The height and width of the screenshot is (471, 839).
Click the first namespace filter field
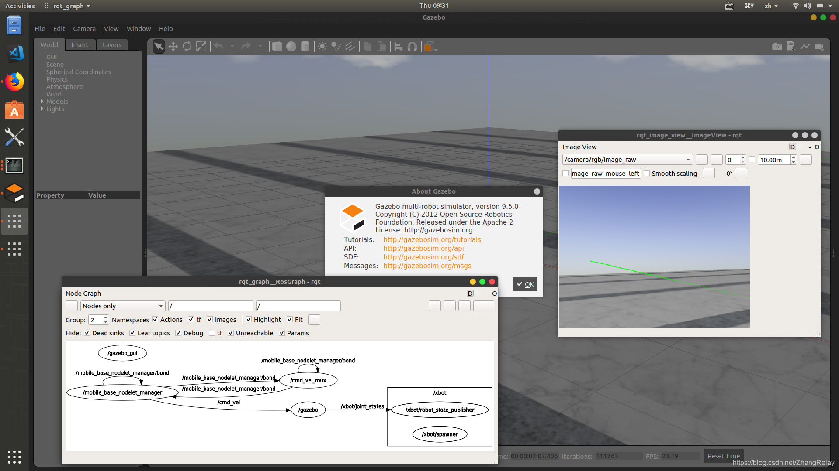[x=211, y=306]
